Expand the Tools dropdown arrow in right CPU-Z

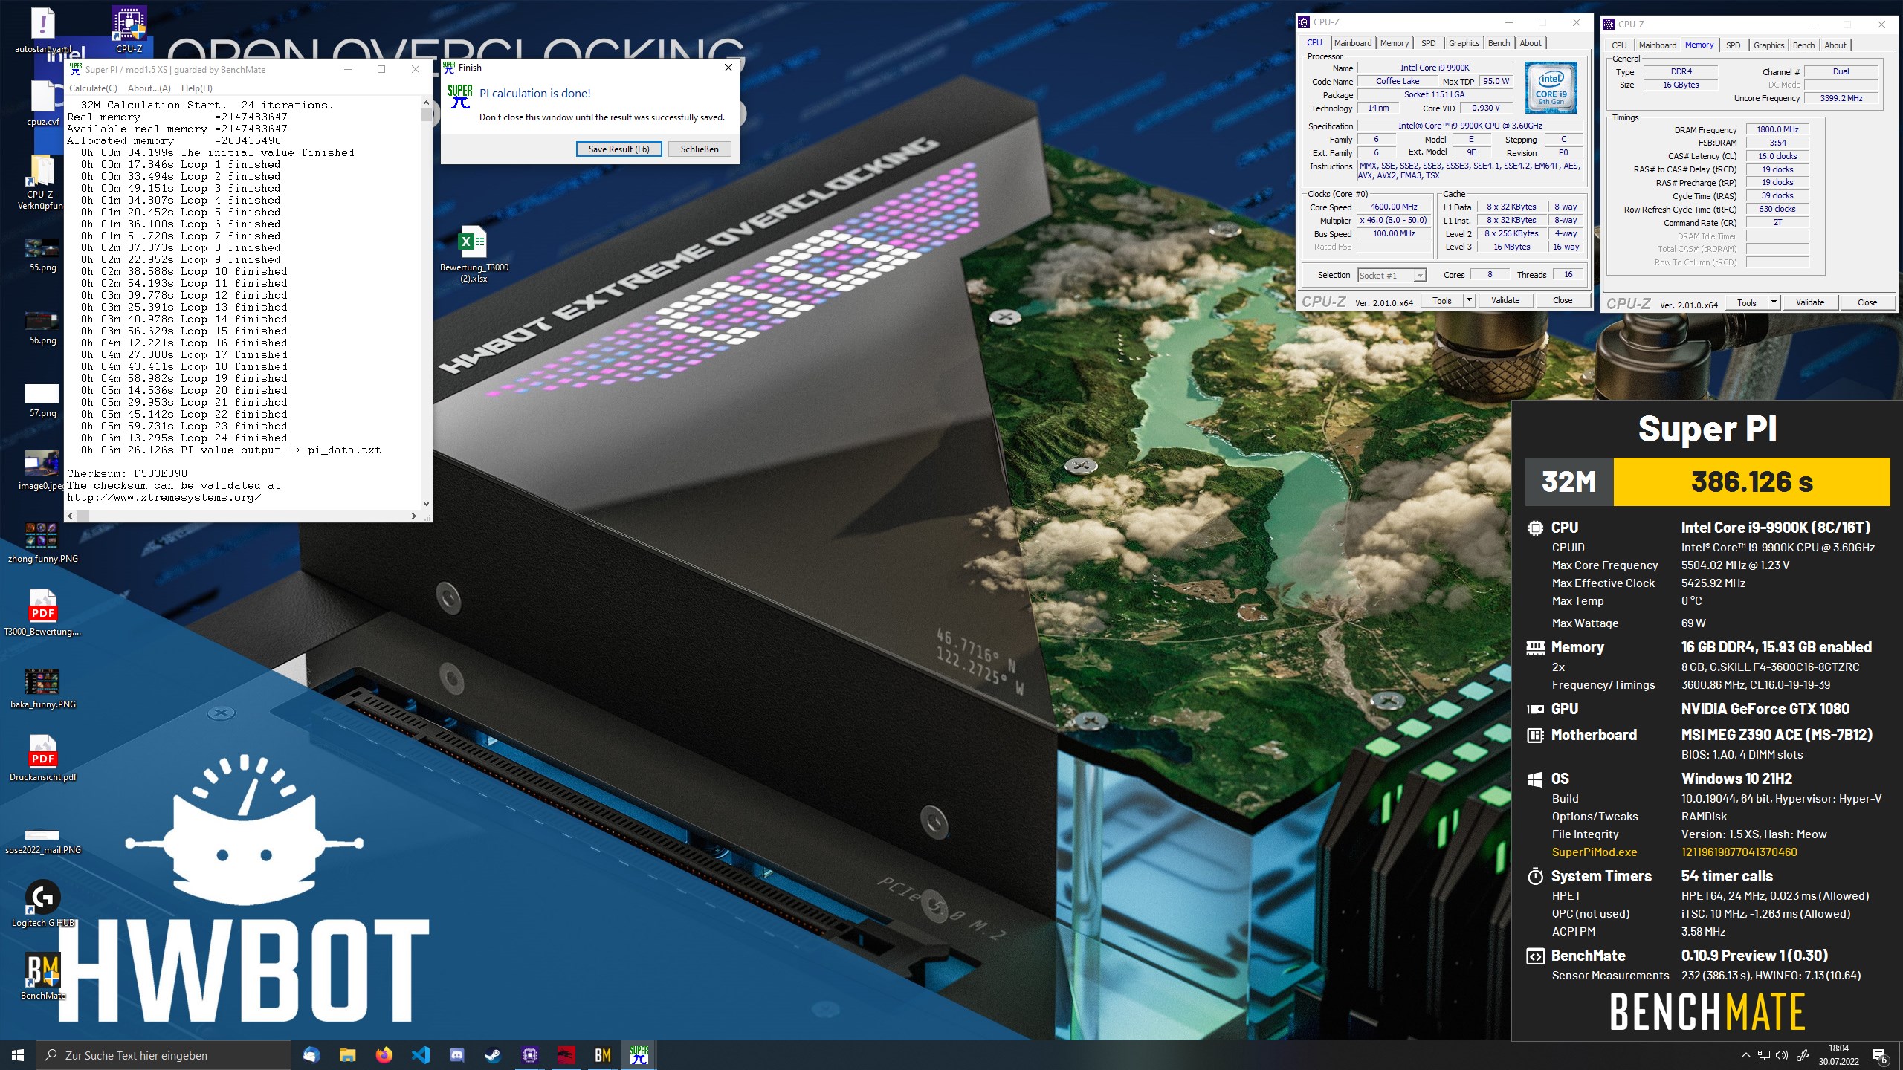tap(1774, 302)
